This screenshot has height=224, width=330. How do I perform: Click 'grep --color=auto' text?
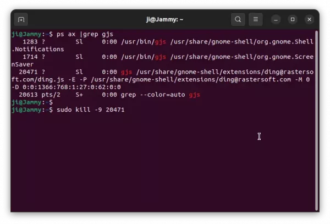point(153,95)
